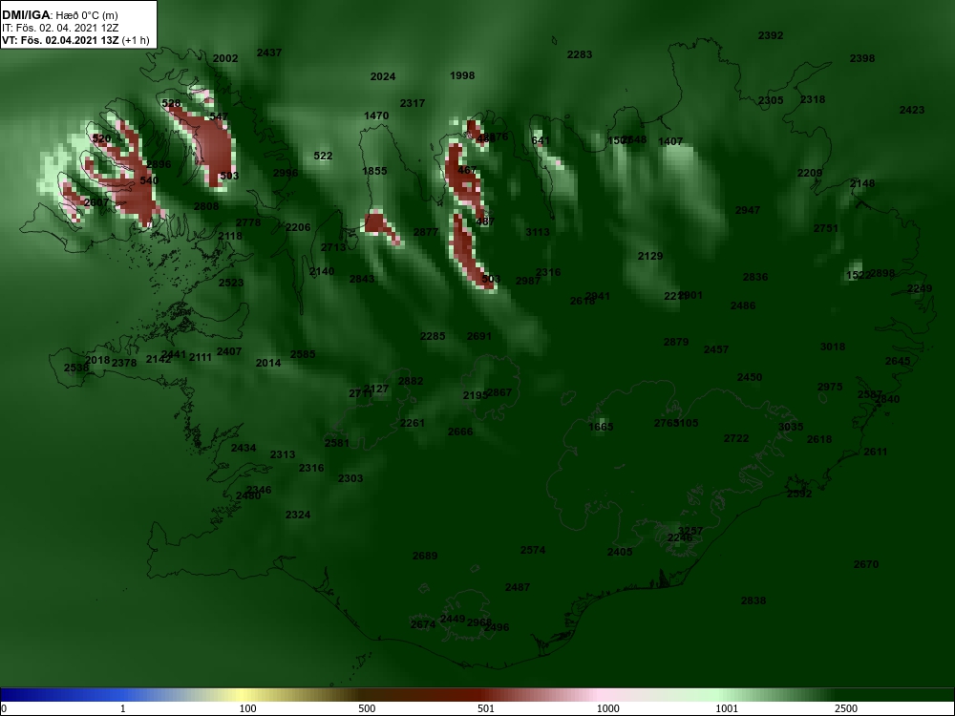Click the 2405 map value

click(x=620, y=552)
